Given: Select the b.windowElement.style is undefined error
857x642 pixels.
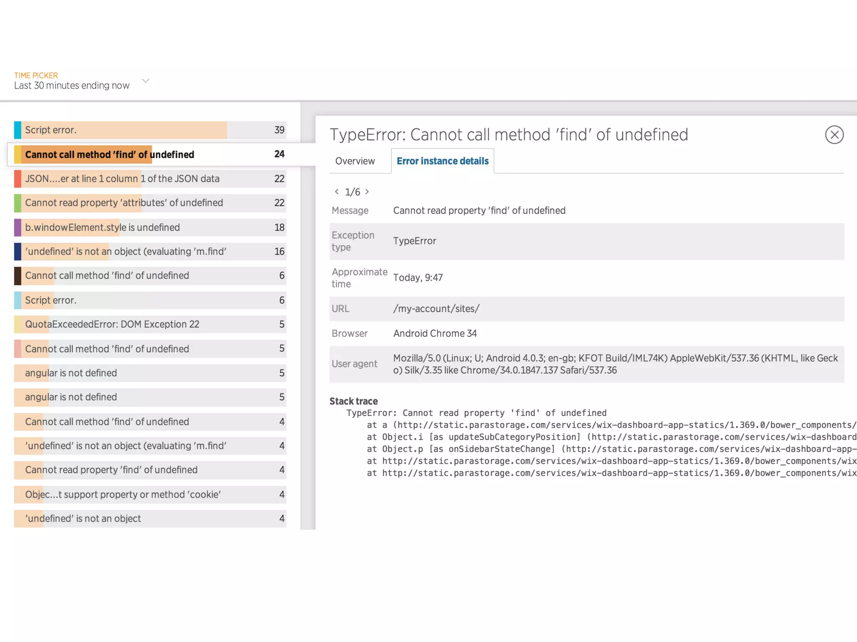Looking at the screenshot, I should click(103, 227).
